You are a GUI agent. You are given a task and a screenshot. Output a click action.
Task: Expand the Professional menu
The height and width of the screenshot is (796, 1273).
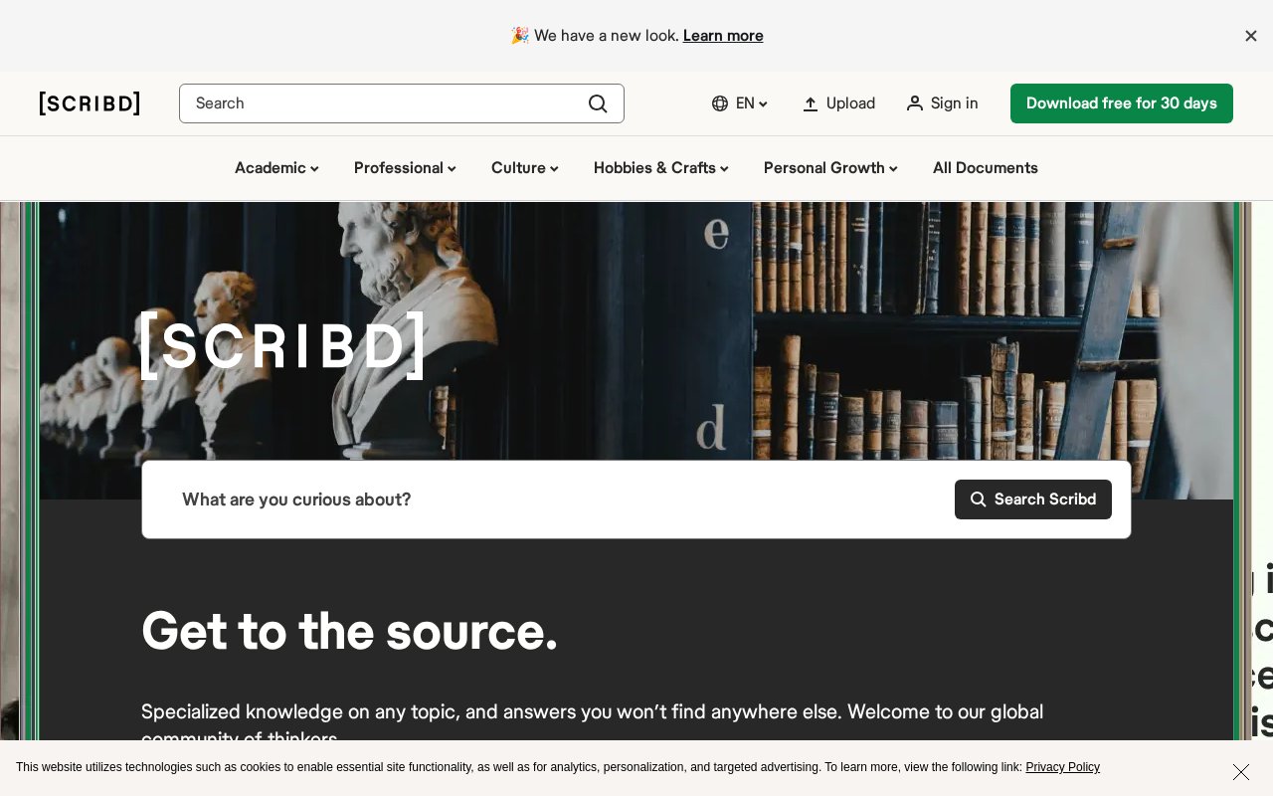(405, 168)
